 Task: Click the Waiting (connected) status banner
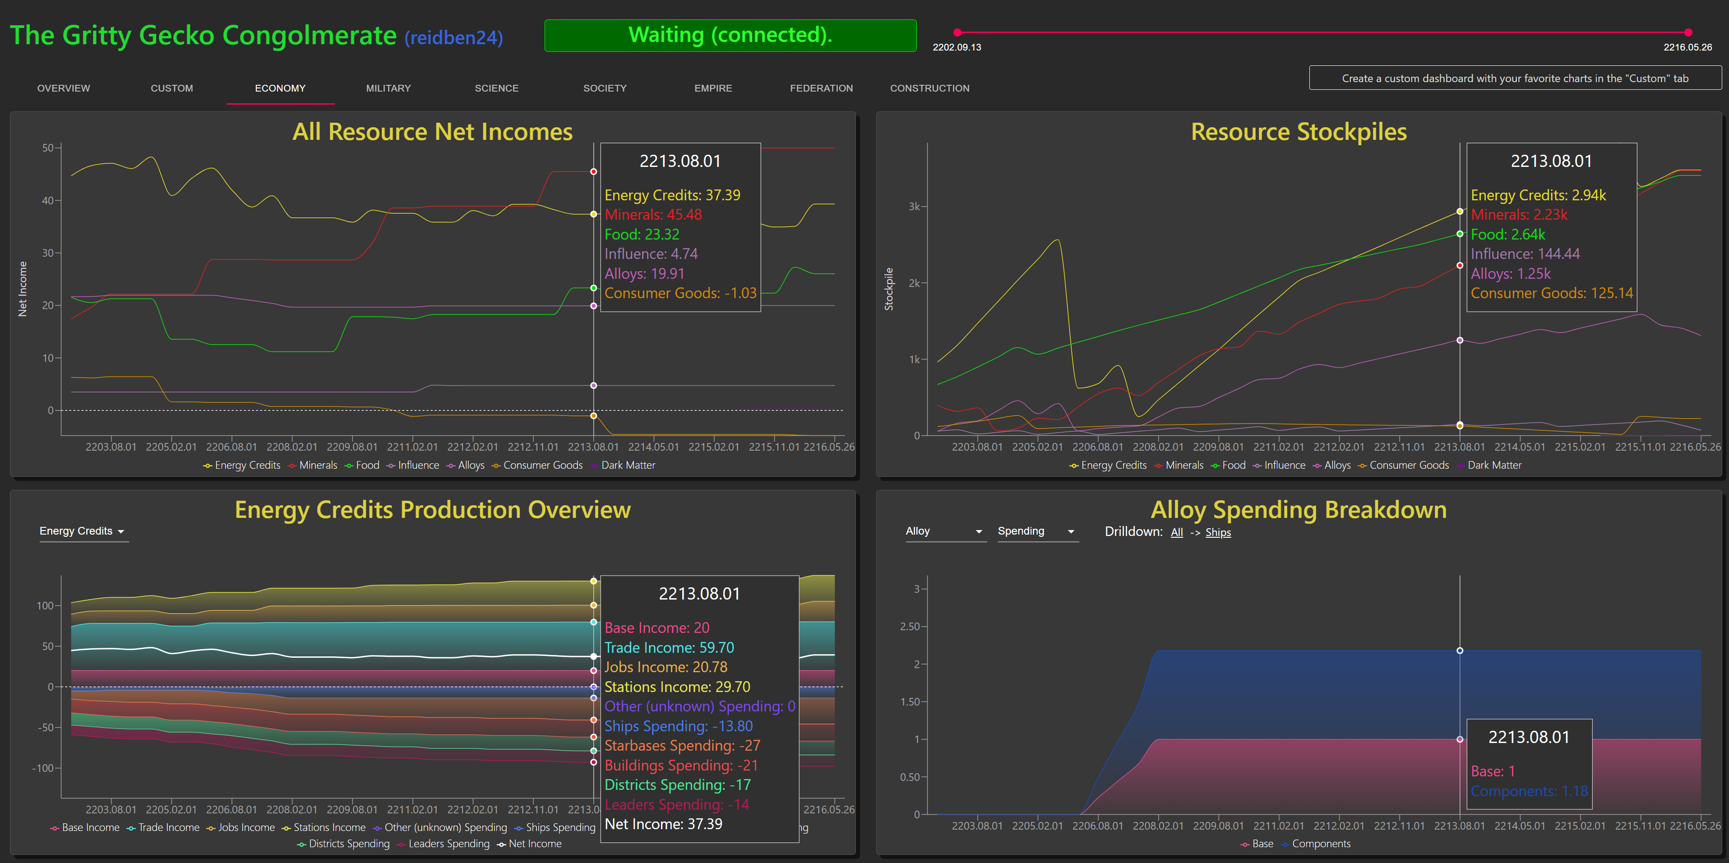(x=730, y=35)
